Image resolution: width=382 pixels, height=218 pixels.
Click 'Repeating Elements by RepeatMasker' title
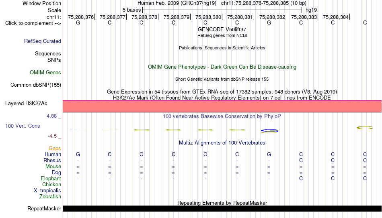(x=222, y=203)
